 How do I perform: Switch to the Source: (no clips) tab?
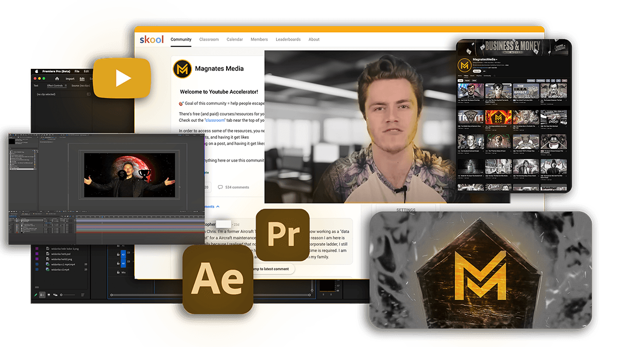pyautogui.click(x=81, y=86)
